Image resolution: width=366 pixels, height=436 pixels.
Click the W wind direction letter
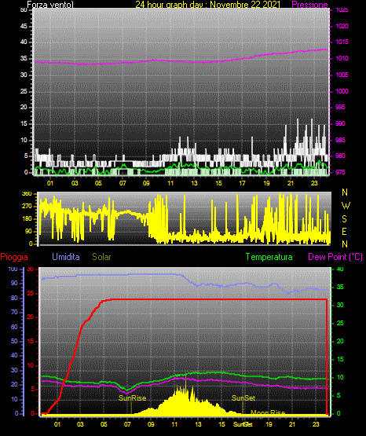pyautogui.click(x=346, y=206)
